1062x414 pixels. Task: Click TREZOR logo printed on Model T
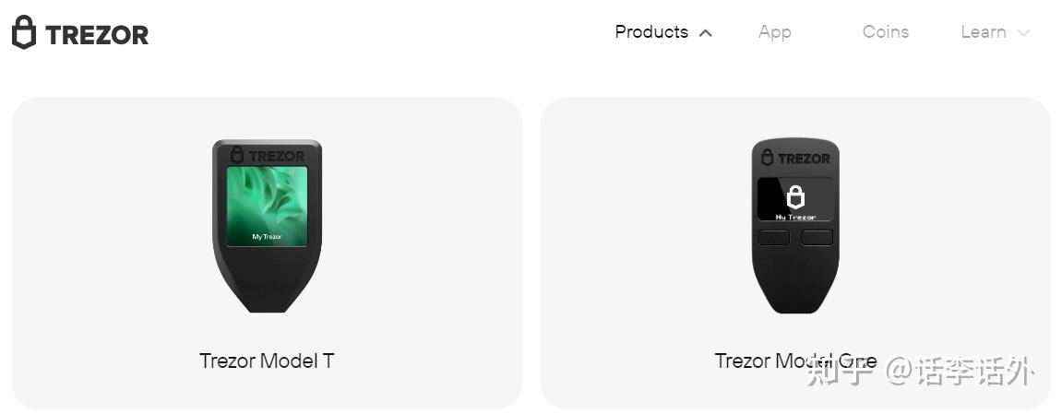pos(267,155)
